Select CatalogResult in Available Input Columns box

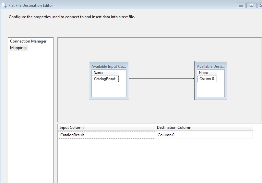(105, 79)
